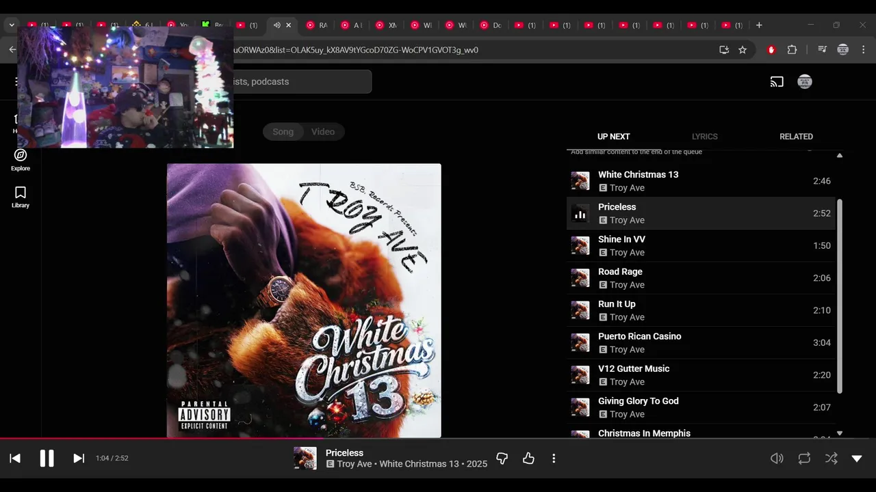
Task: Collapse the player page with down arrow
Action: pos(857,459)
